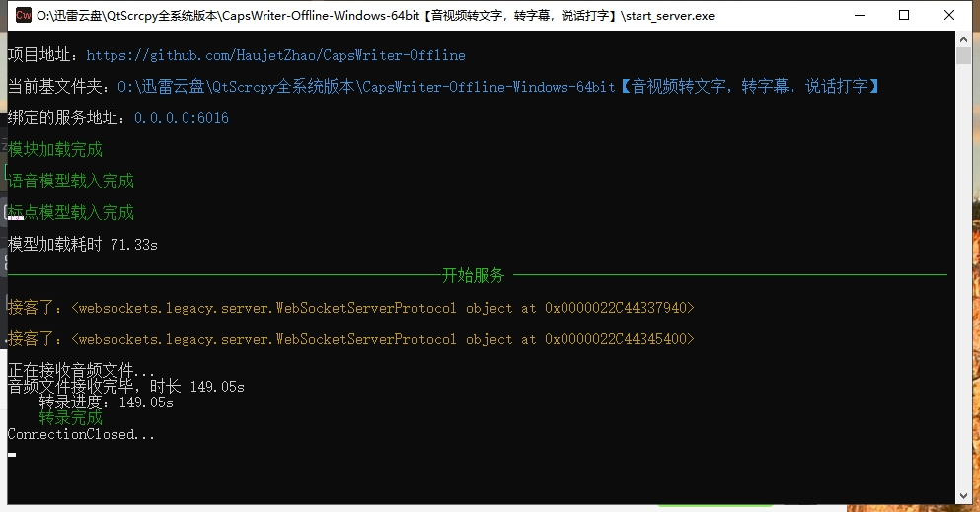Click the "ConnectionClosed..." line

click(x=81, y=434)
